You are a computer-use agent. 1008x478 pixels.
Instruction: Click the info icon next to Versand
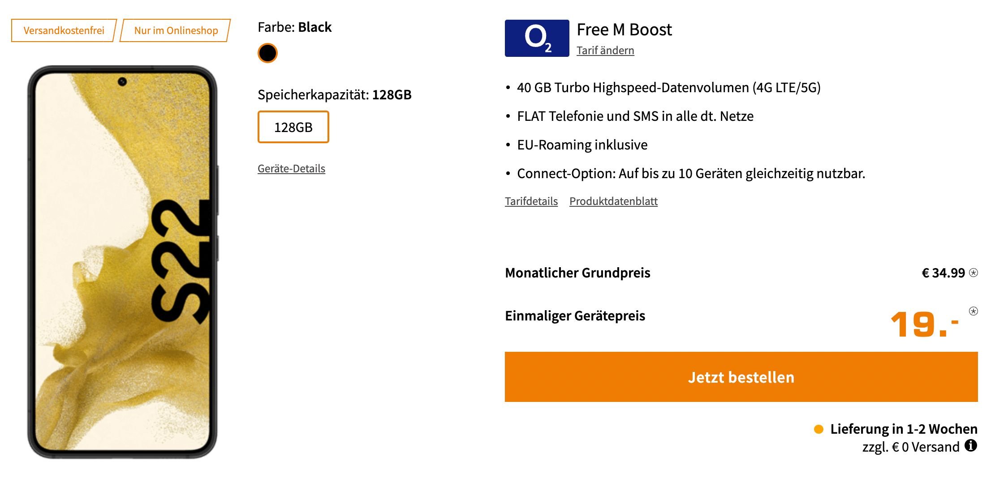[971, 446]
